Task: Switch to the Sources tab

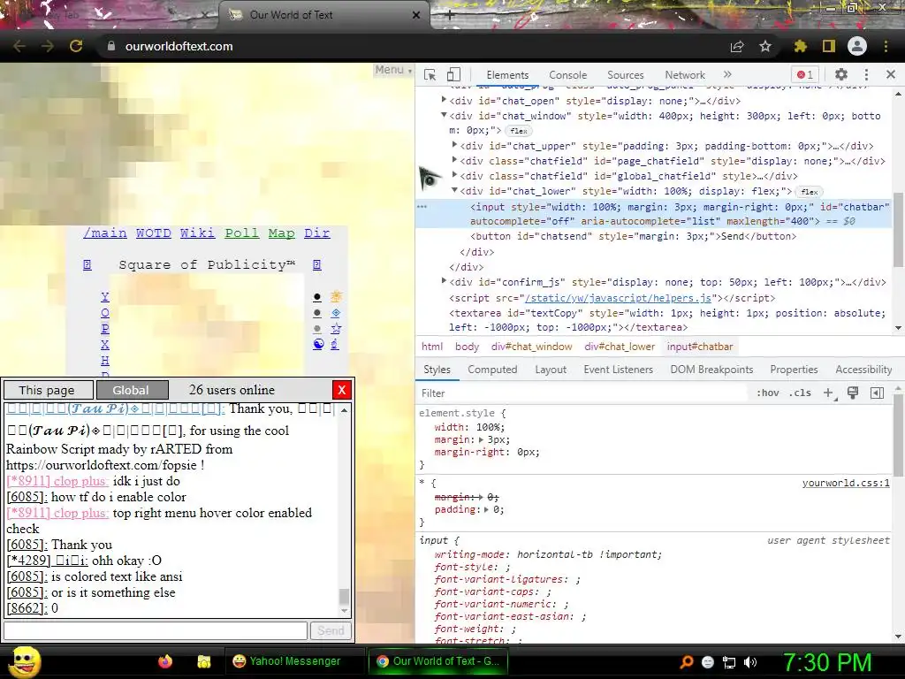Action: click(x=625, y=75)
